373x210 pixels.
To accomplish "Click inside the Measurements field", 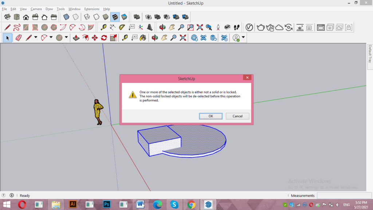I will (x=344, y=195).
